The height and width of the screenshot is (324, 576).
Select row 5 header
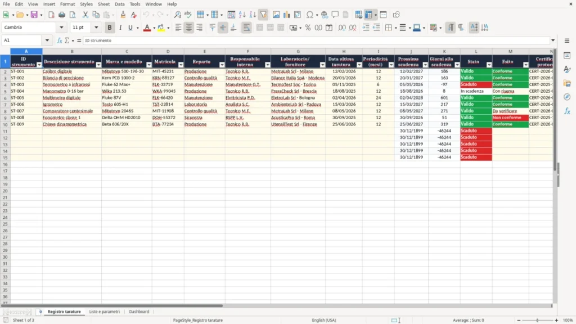click(5, 91)
